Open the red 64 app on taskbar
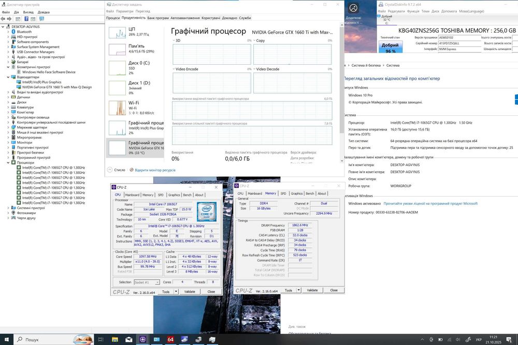The width and height of the screenshot is (518, 345). tap(170, 339)
